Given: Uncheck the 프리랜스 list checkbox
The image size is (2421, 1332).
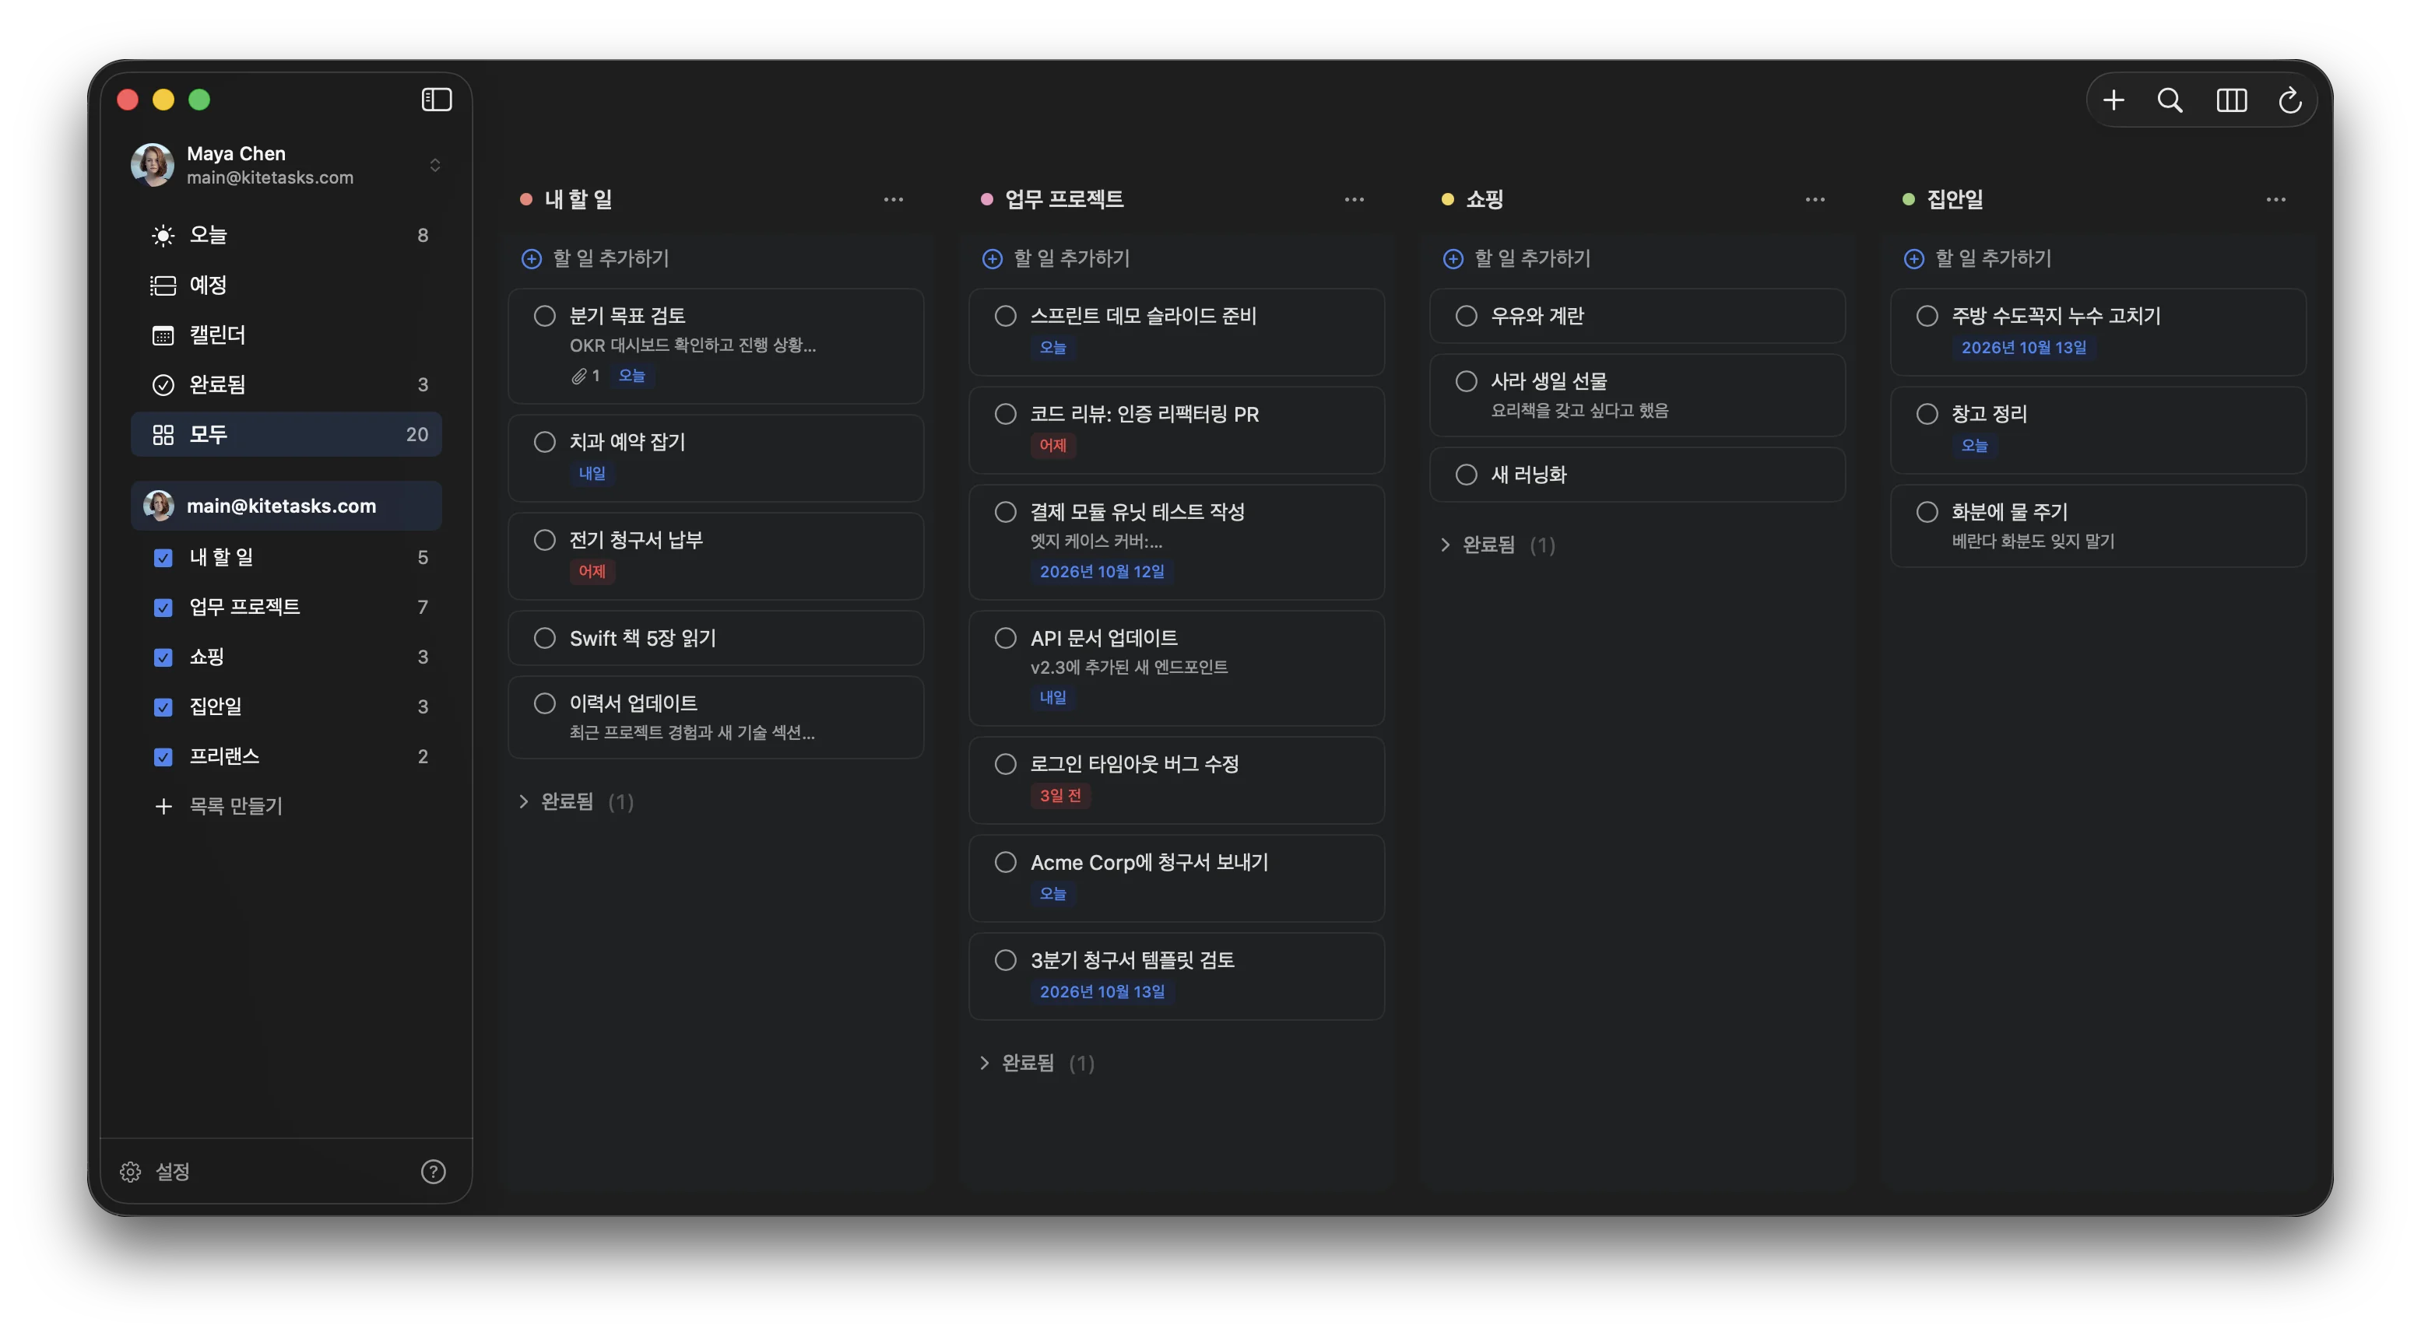Looking at the screenshot, I should tap(163, 757).
